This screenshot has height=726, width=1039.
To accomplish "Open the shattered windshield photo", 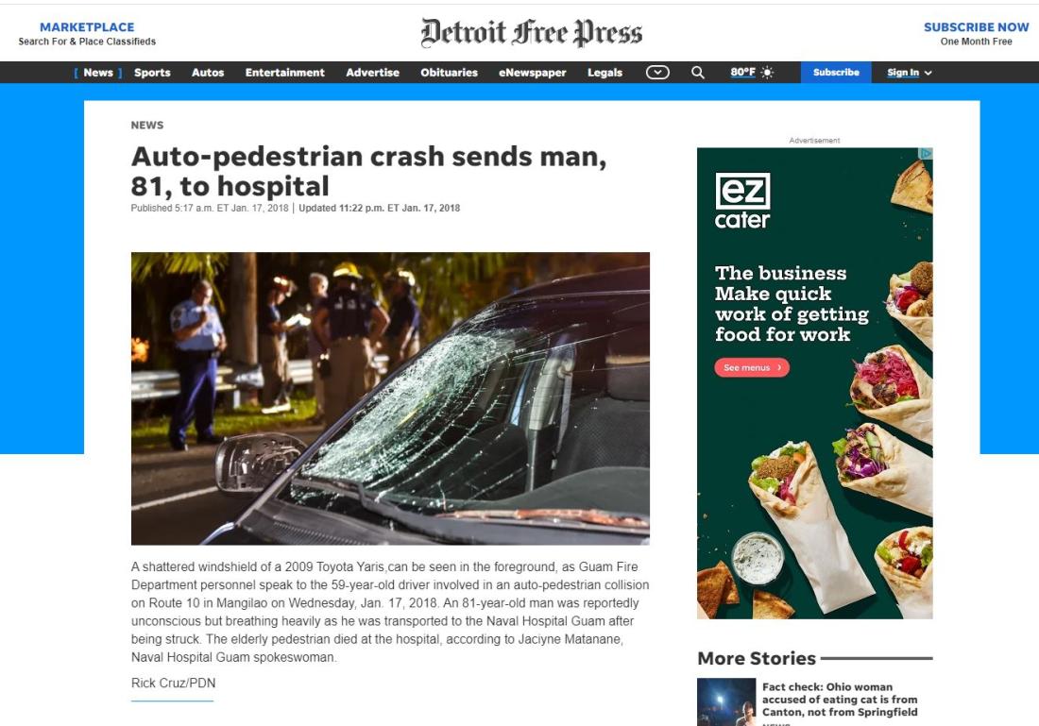I will 390,398.
